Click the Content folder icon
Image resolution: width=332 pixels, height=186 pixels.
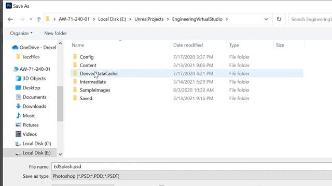(x=75, y=65)
